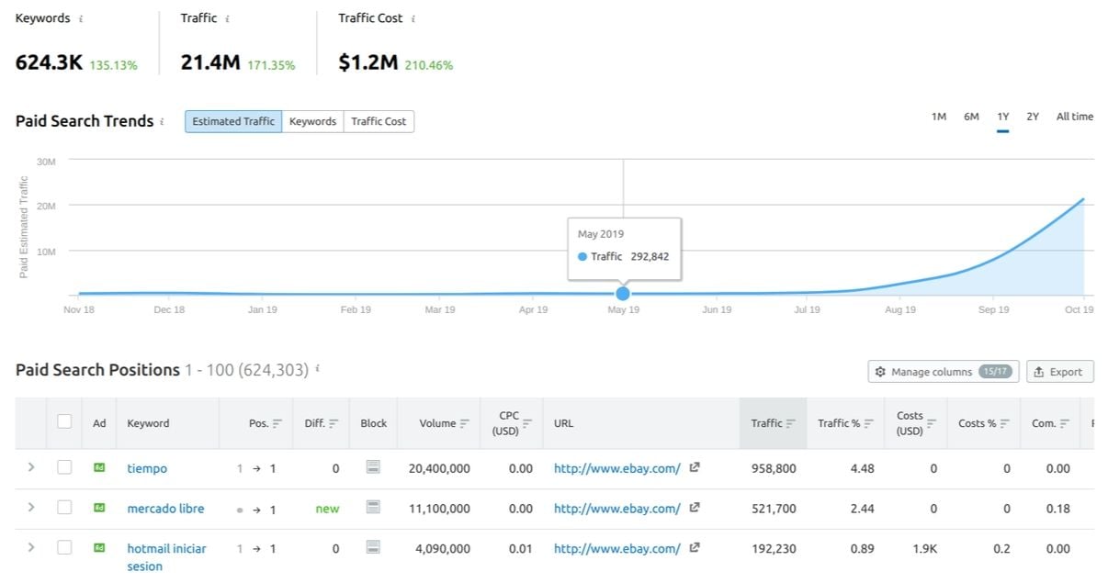Open the mercado libre keyword link
This screenshot has height=583, width=1108.
coord(165,509)
